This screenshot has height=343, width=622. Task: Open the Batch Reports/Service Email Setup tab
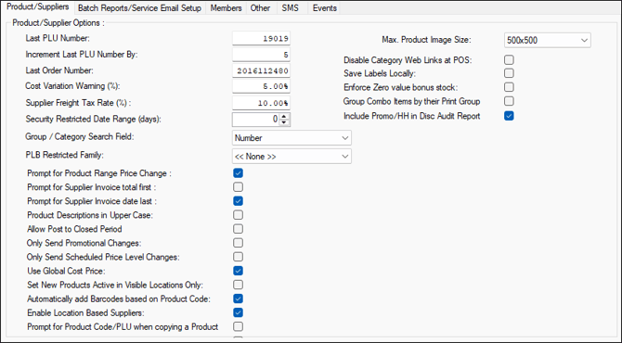point(139,8)
